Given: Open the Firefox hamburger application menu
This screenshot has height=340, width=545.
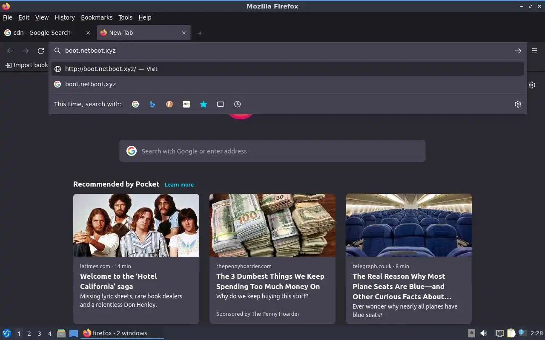Looking at the screenshot, I should 535,51.
